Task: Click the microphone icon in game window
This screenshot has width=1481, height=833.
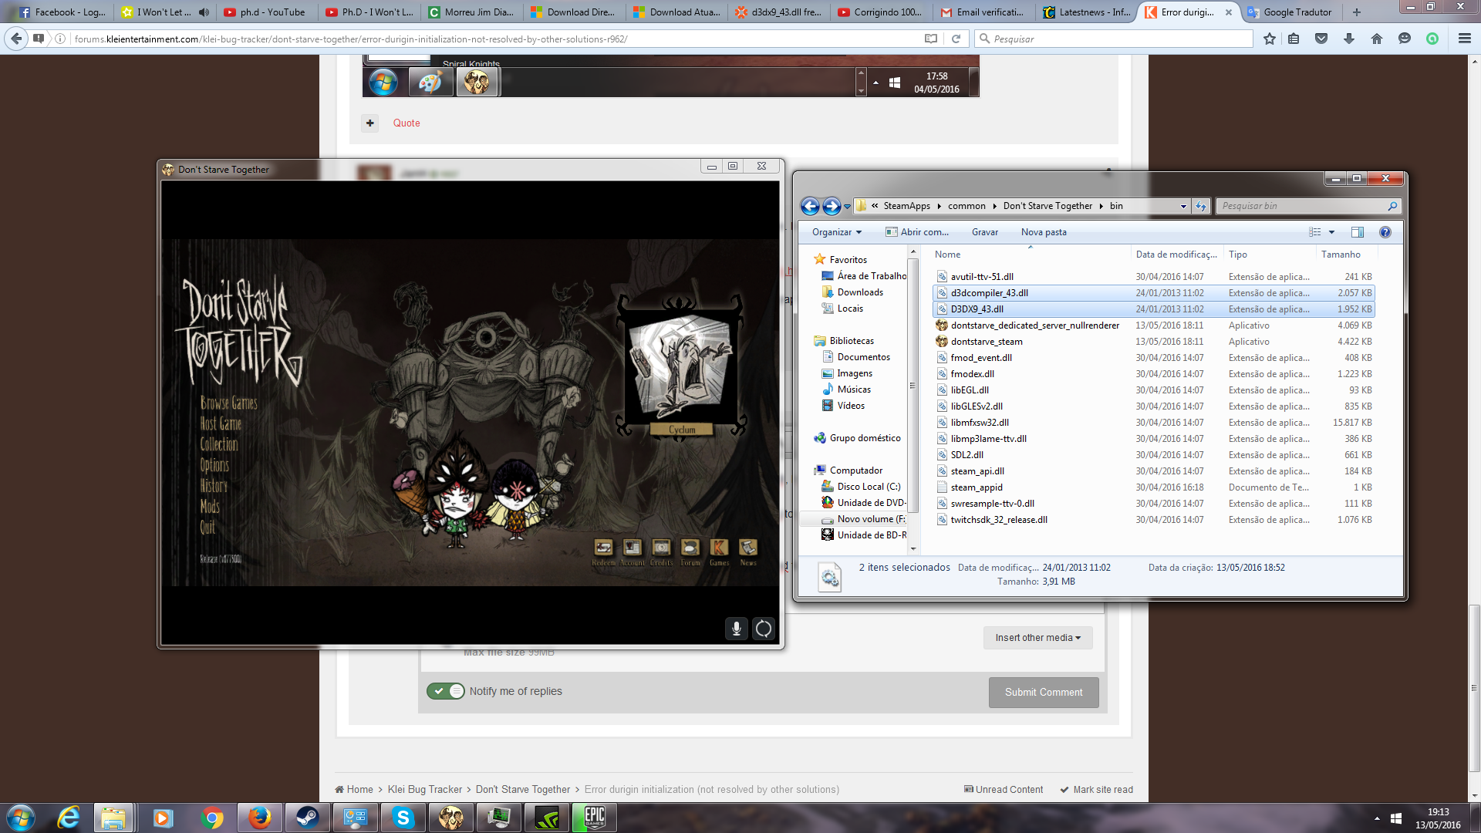Action: click(x=737, y=629)
